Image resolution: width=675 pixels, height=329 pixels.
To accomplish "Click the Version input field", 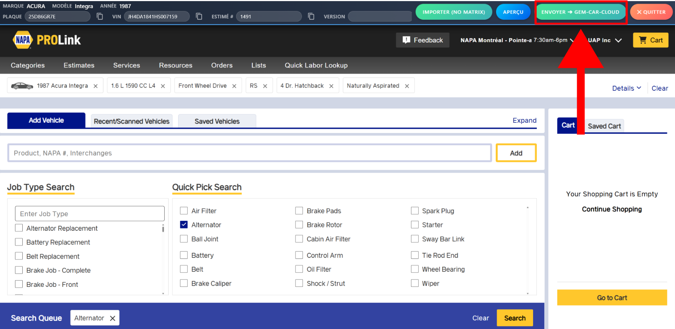I will (380, 16).
